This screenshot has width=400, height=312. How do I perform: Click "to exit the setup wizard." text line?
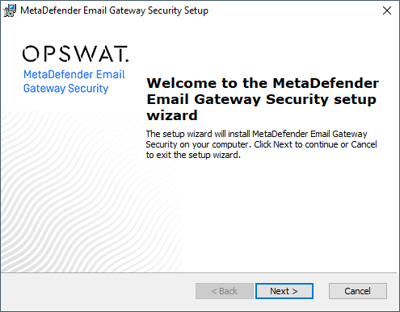(x=193, y=155)
